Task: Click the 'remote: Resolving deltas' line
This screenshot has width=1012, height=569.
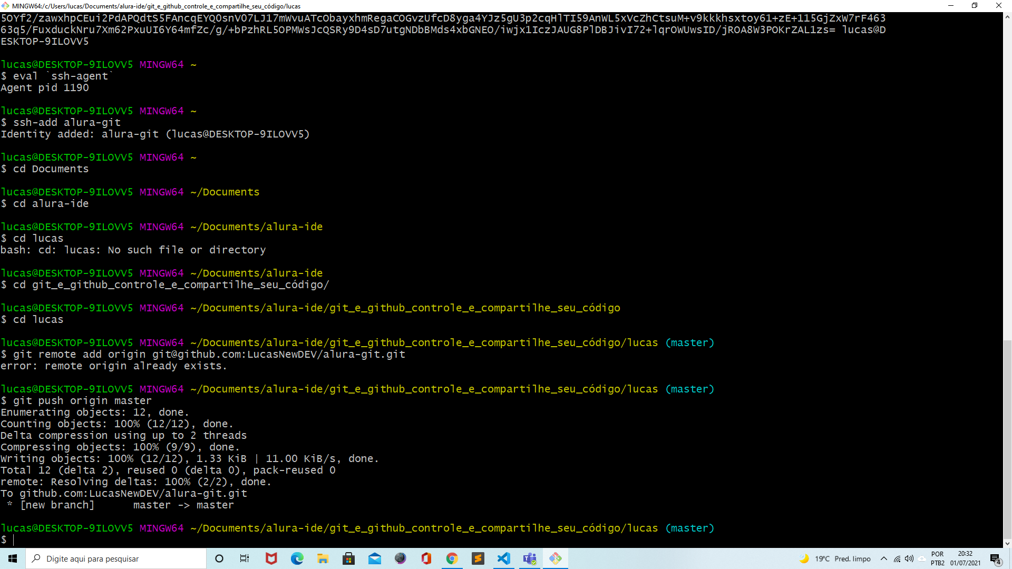Action: [x=136, y=482]
